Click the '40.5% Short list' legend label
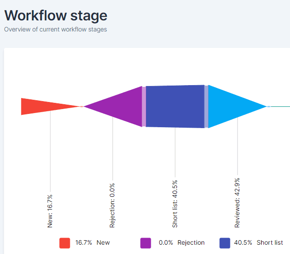290x254 pixels. point(258,242)
